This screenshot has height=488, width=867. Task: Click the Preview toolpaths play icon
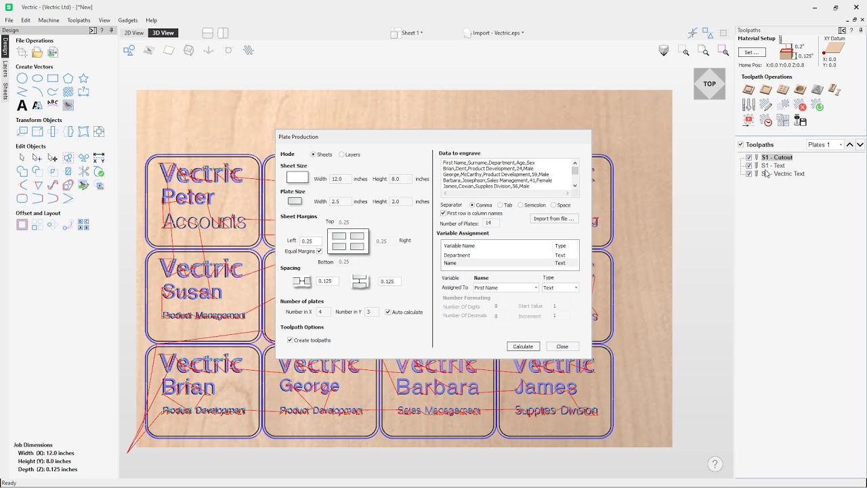(748, 121)
